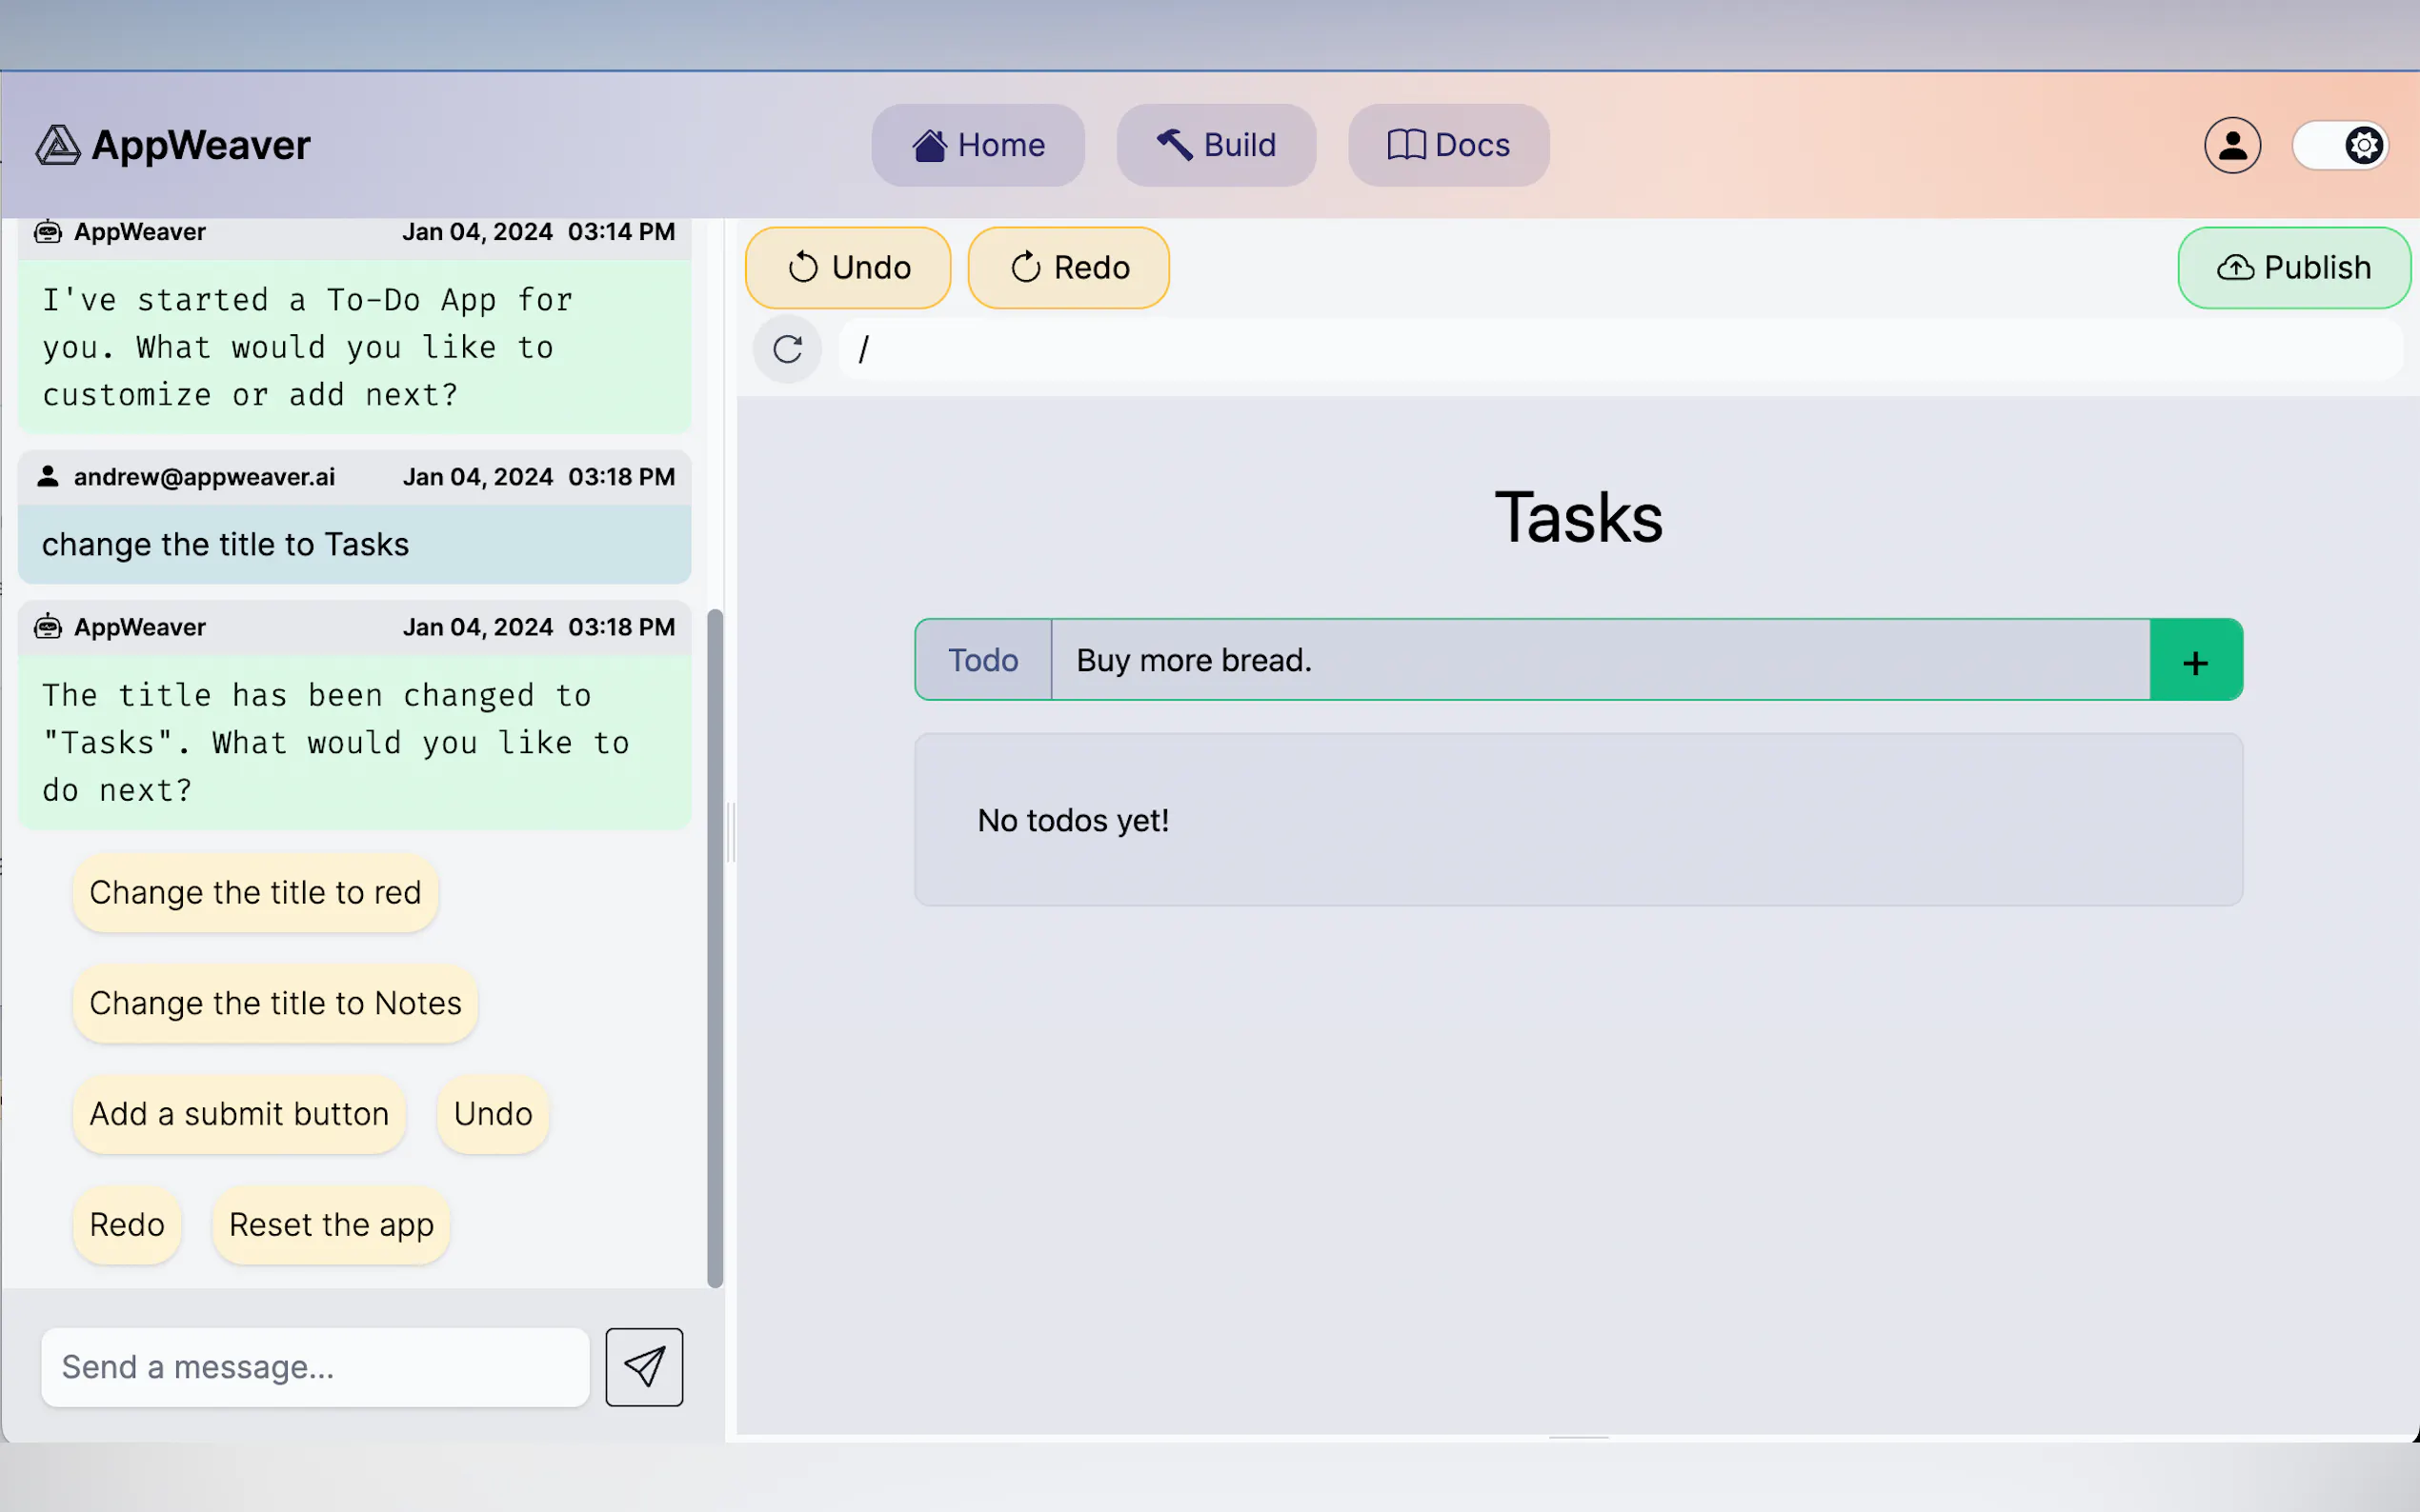
Task: Open the Build tab
Action: point(1216,145)
